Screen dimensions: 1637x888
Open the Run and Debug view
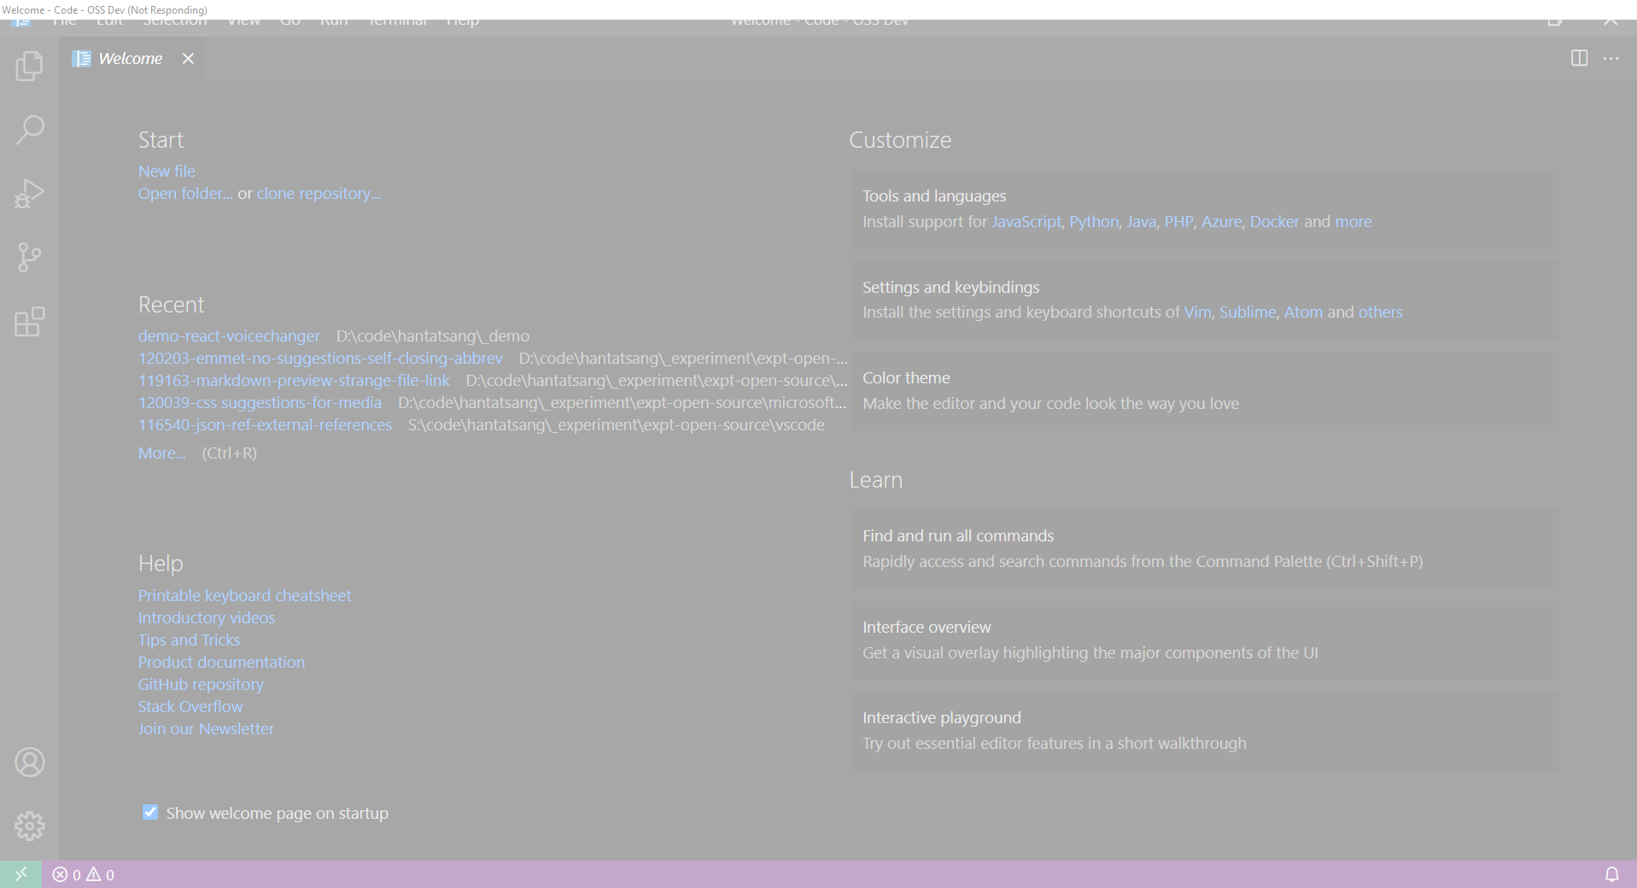point(29,194)
